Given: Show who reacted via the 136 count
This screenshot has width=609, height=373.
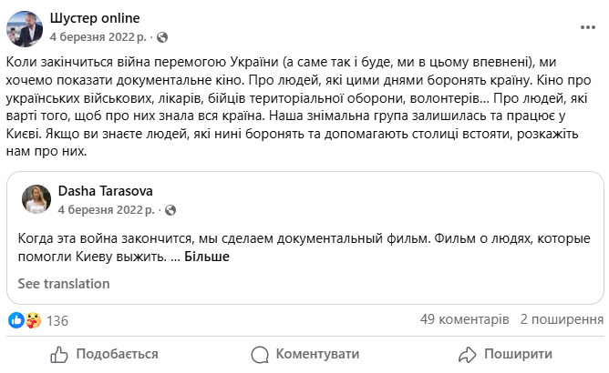Looking at the screenshot, I should 57,320.
